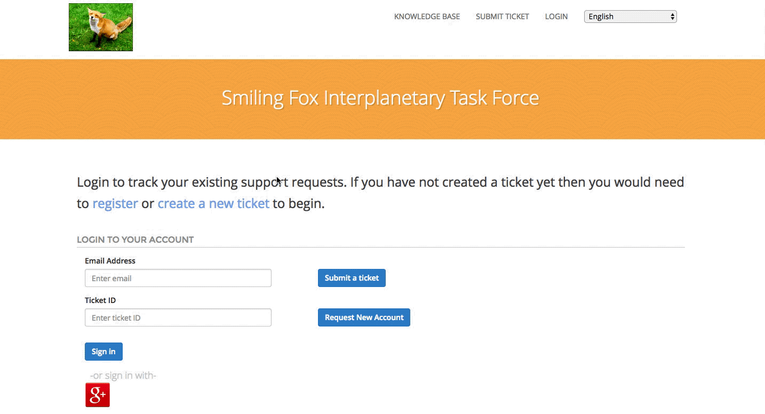
Task: Sign in with the Google+ icon
Action: [97, 394]
